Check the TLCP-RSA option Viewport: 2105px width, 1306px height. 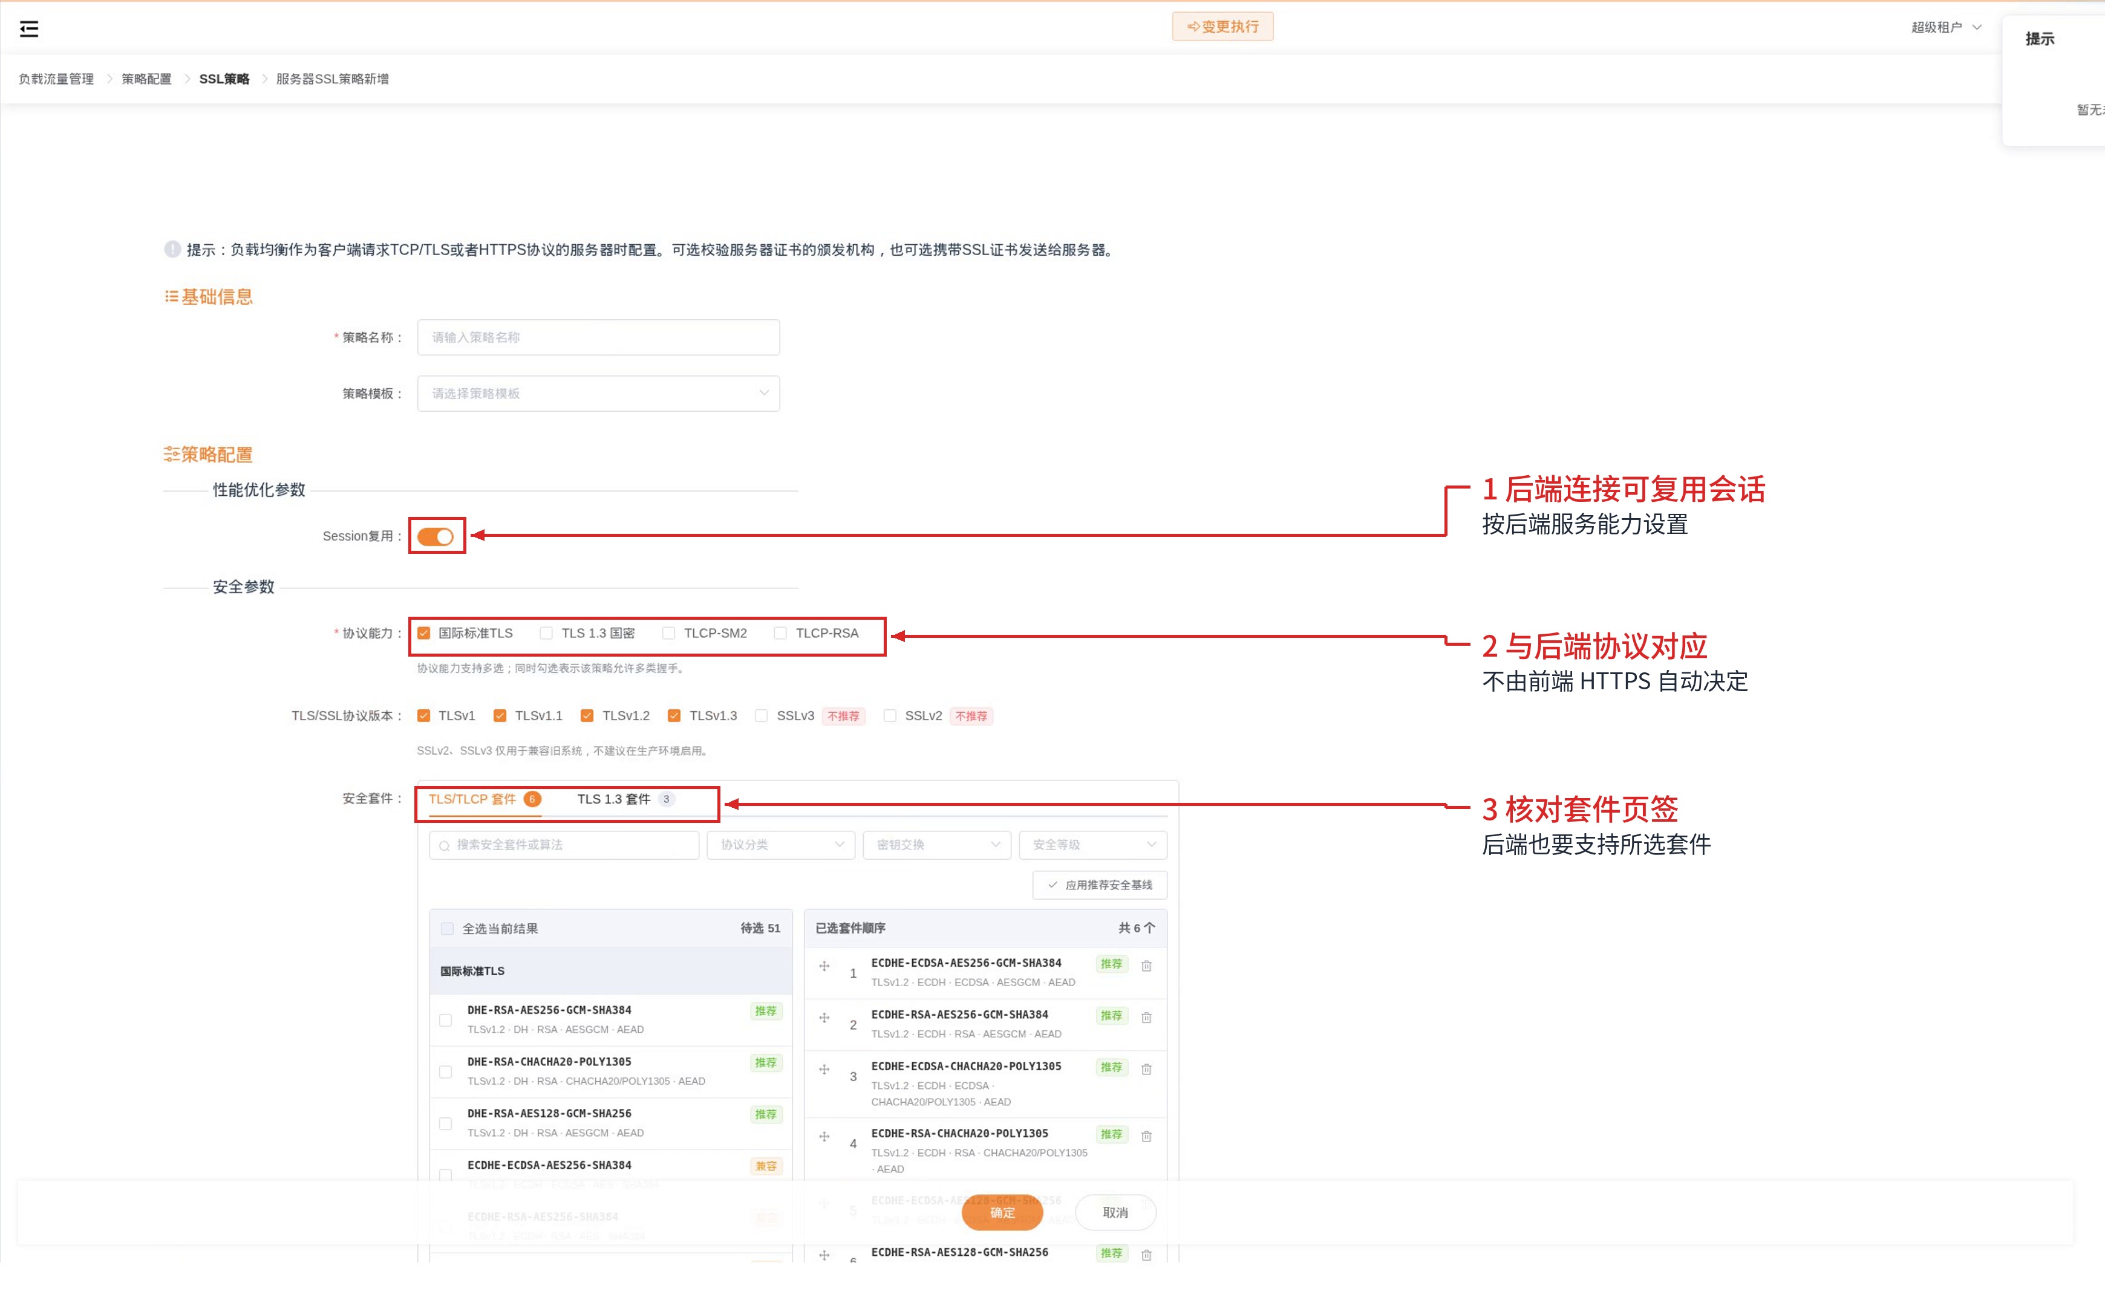780,633
